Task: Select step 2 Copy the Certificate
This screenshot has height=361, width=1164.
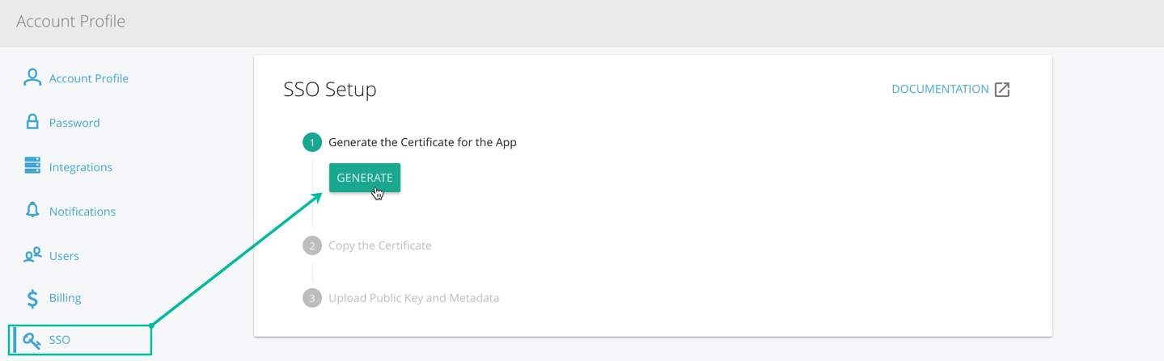Action: [x=379, y=246]
